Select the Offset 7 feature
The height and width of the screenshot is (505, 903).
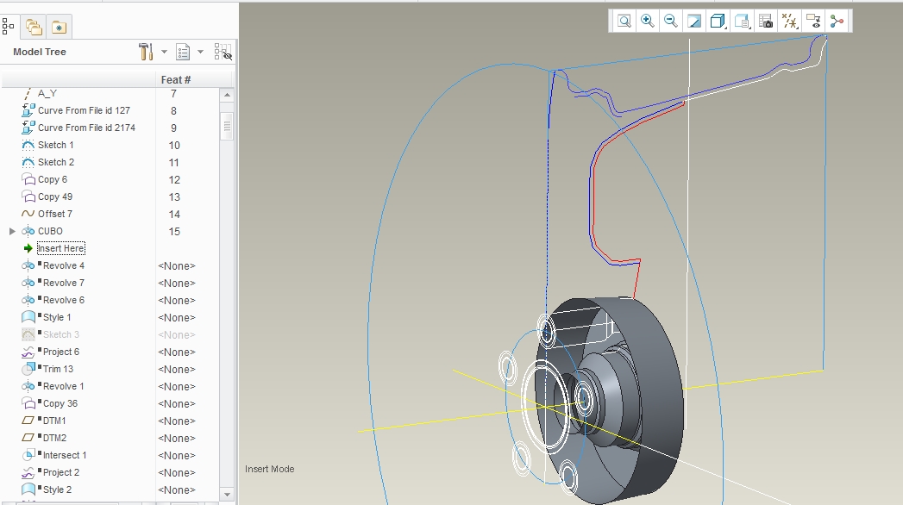pyautogui.click(x=55, y=214)
